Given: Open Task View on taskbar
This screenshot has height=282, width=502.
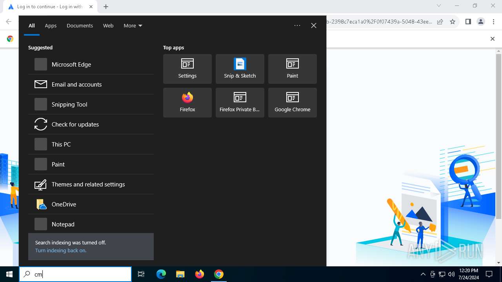Looking at the screenshot, I should [141, 274].
